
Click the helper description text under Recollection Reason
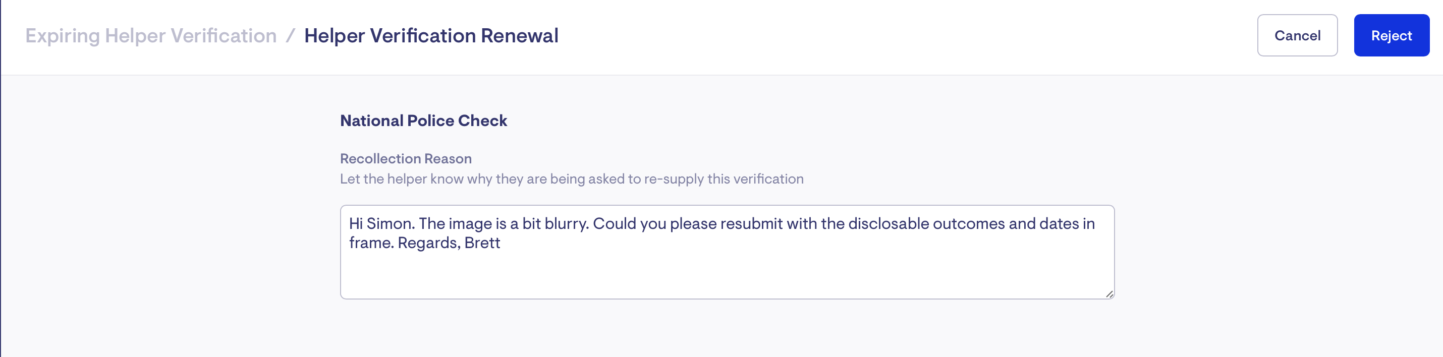coord(571,179)
